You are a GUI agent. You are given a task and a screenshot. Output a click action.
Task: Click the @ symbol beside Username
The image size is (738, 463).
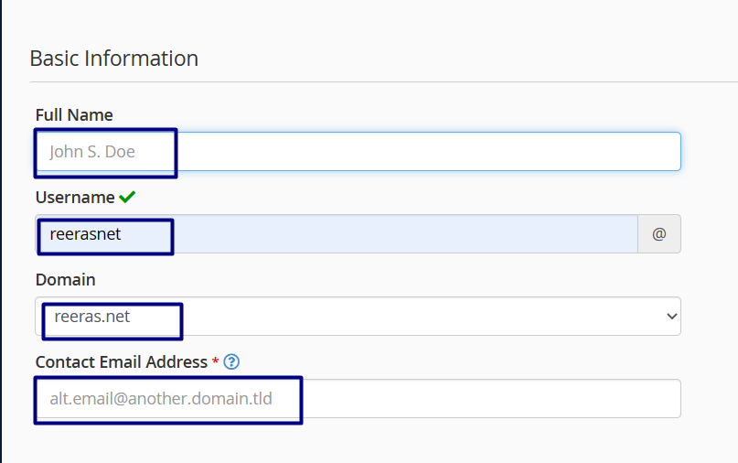point(658,234)
